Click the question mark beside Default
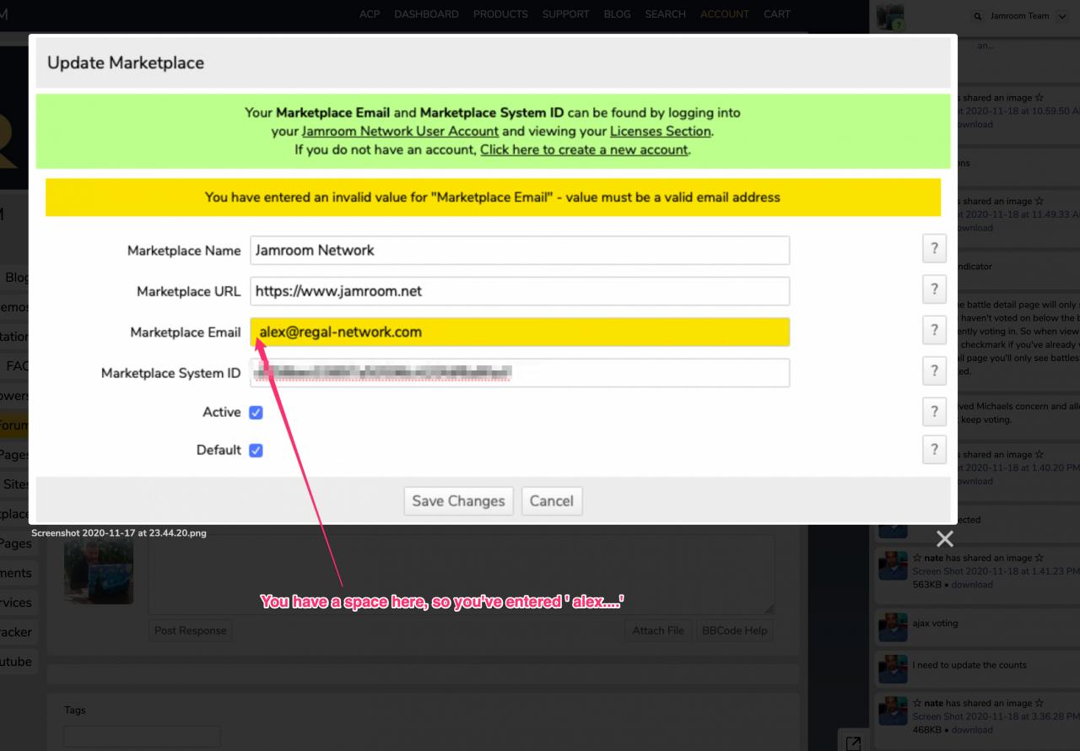The width and height of the screenshot is (1080, 751). pyautogui.click(x=934, y=450)
